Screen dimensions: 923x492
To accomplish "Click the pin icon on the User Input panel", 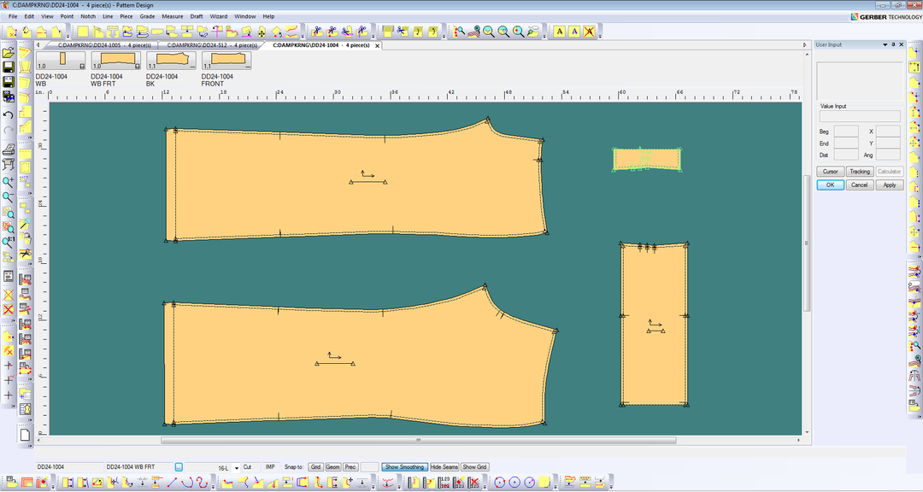I will [894, 44].
